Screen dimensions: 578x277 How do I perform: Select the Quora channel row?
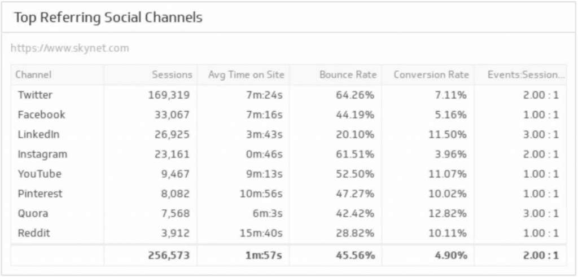pyautogui.click(x=288, y=214)
